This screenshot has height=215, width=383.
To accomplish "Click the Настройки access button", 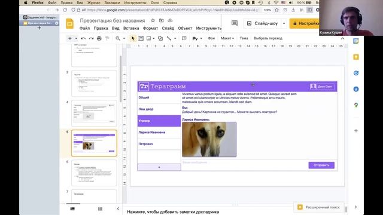I will [305, 23].
